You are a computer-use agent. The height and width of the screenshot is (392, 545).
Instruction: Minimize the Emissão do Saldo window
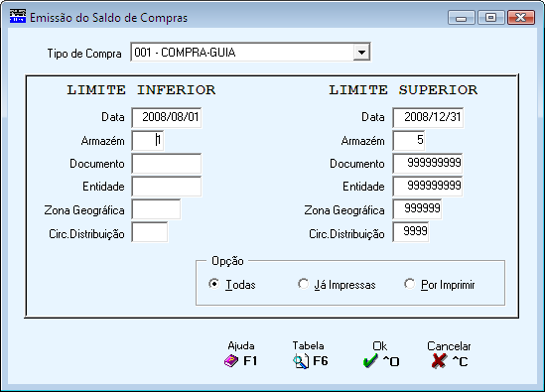coord(461,18)
